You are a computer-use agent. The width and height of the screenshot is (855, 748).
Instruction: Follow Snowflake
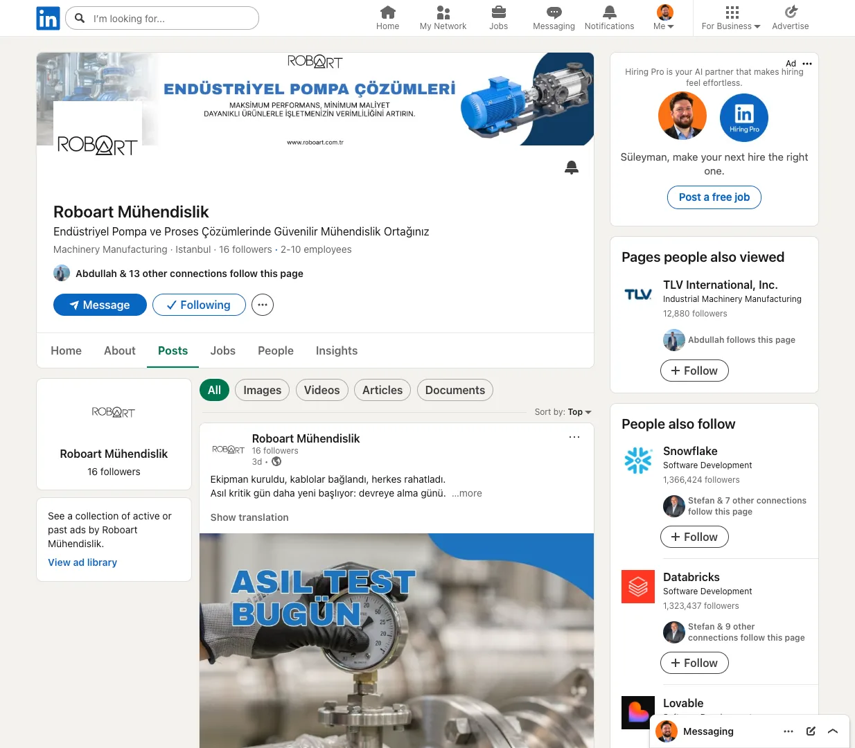pos(694,537)
